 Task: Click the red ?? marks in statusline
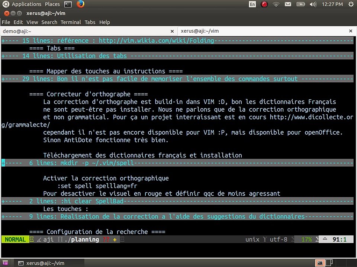(x=106, y=240)
